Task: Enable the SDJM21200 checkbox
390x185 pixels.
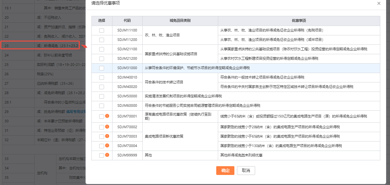Action: coord(101,59)
